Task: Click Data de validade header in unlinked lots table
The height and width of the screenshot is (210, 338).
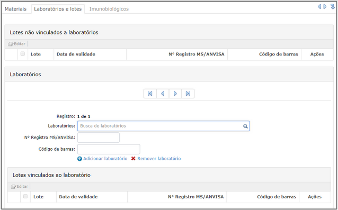Action: tap(76, 54)
